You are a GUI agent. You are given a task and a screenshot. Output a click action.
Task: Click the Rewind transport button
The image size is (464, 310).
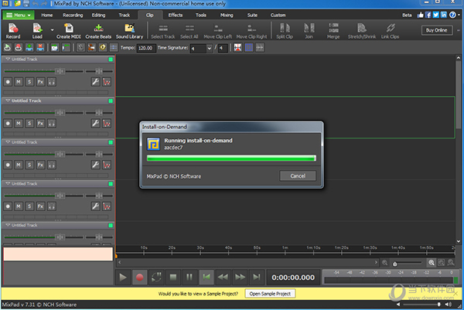click(x=223, y=278)
